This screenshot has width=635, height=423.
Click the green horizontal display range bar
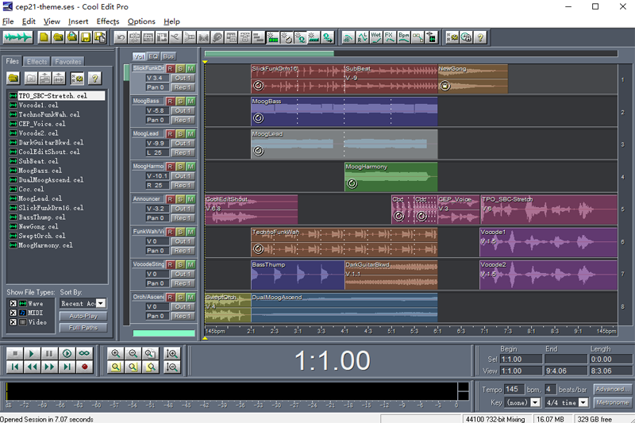coord(269,53)
